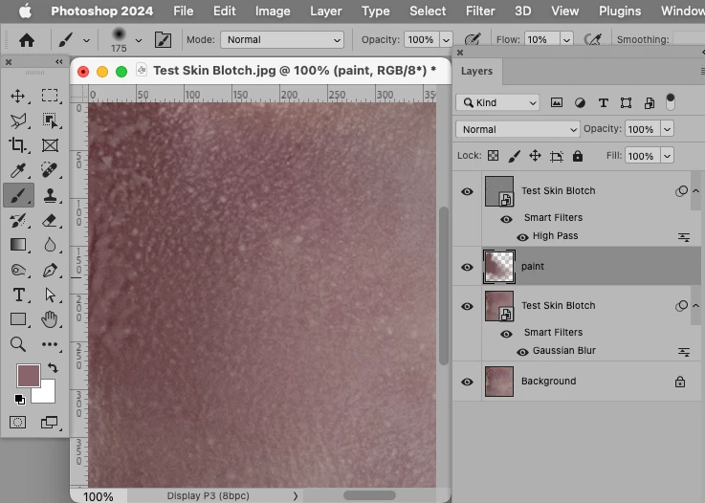Select the Frame tool
Viewport: 705px width, 503px height.
pyautogui.click(x=50, y=145)
